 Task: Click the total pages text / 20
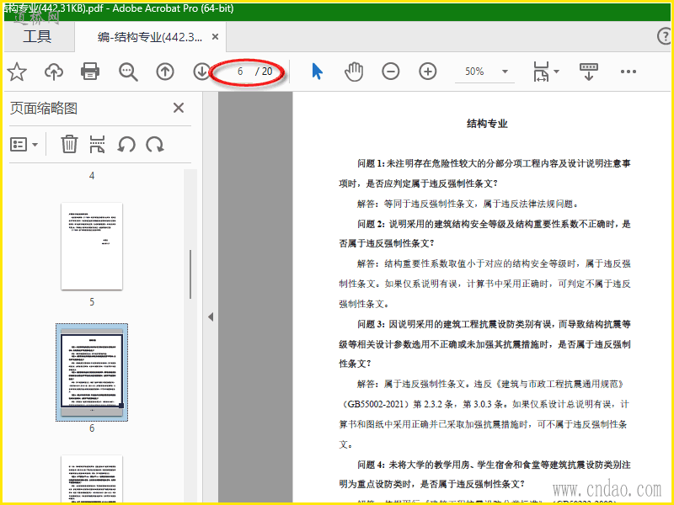[264, 72]
